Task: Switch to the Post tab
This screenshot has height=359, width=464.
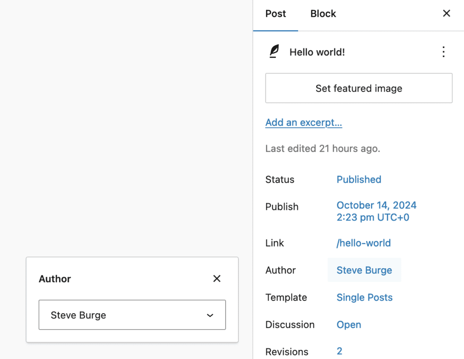Action: tap(275, 14)
